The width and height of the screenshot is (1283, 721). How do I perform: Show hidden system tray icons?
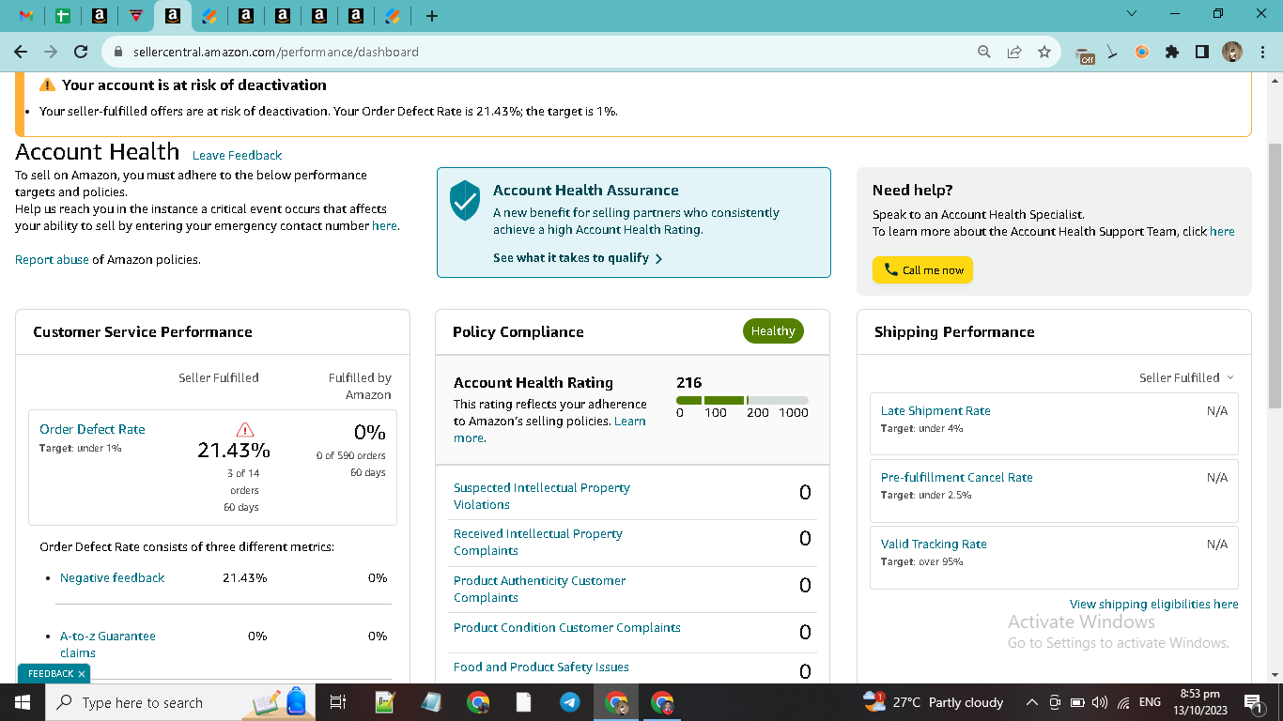click(x=1031, y=702)
